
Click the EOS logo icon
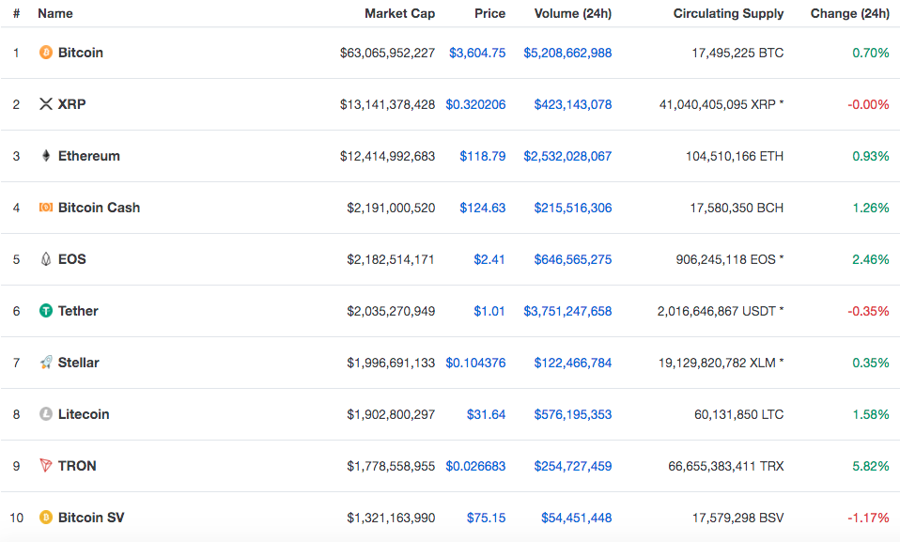46,259
